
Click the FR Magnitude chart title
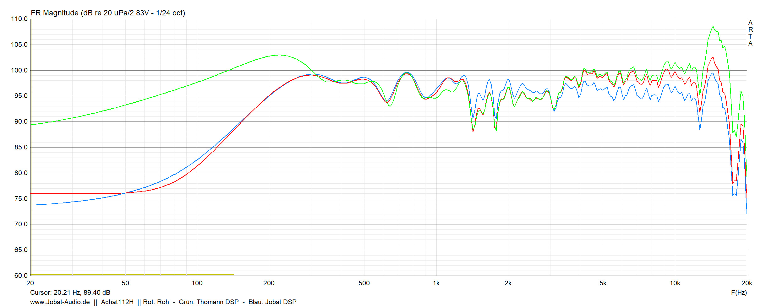pos(108,13)
